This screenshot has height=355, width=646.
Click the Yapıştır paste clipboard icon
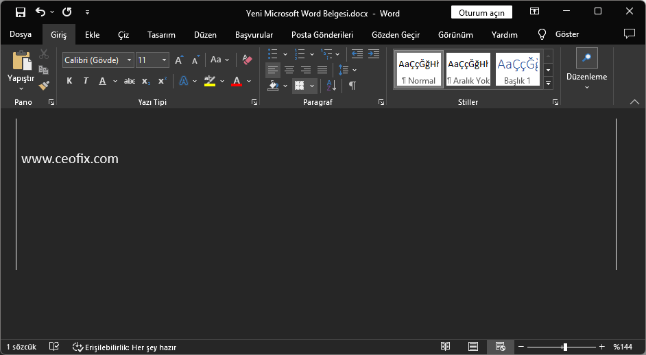tap(21, 60)
